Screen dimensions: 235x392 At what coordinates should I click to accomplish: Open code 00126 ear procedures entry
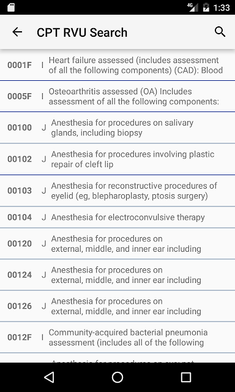pos(117,306)
